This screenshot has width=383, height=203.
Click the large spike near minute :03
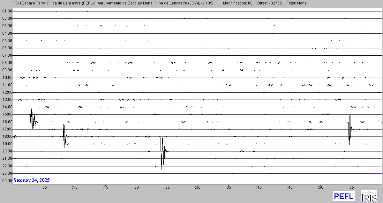[32, 122]
